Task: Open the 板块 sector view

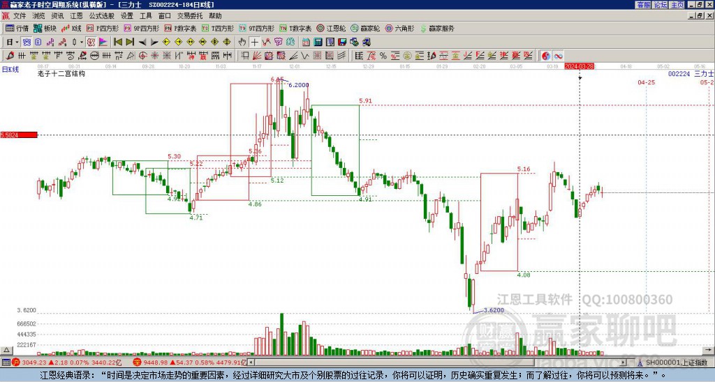Action: tap(45, 28)
